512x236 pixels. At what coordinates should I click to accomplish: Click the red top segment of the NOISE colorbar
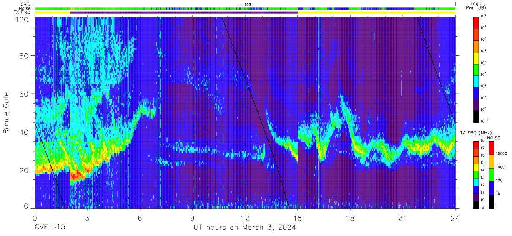(x=492, y=148)
